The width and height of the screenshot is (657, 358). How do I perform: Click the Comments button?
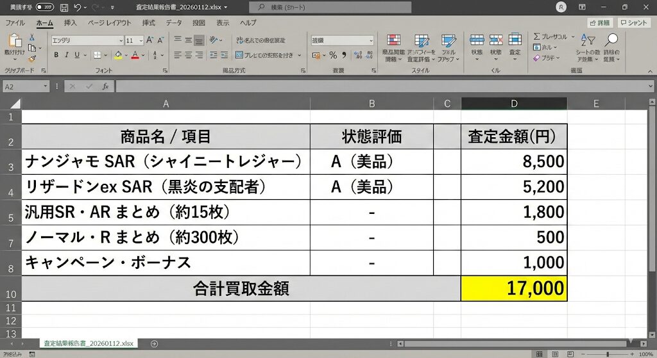tap(635, 22)
